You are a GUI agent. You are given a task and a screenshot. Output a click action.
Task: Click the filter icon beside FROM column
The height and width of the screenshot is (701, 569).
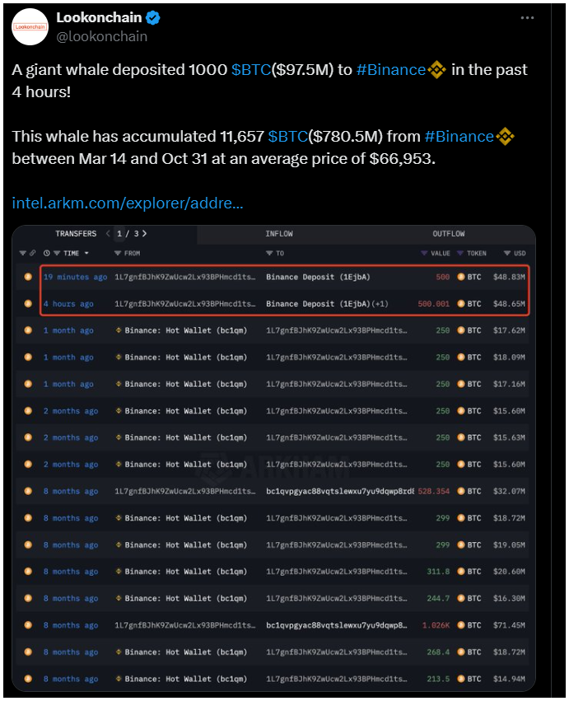click(x=118, y=254)
